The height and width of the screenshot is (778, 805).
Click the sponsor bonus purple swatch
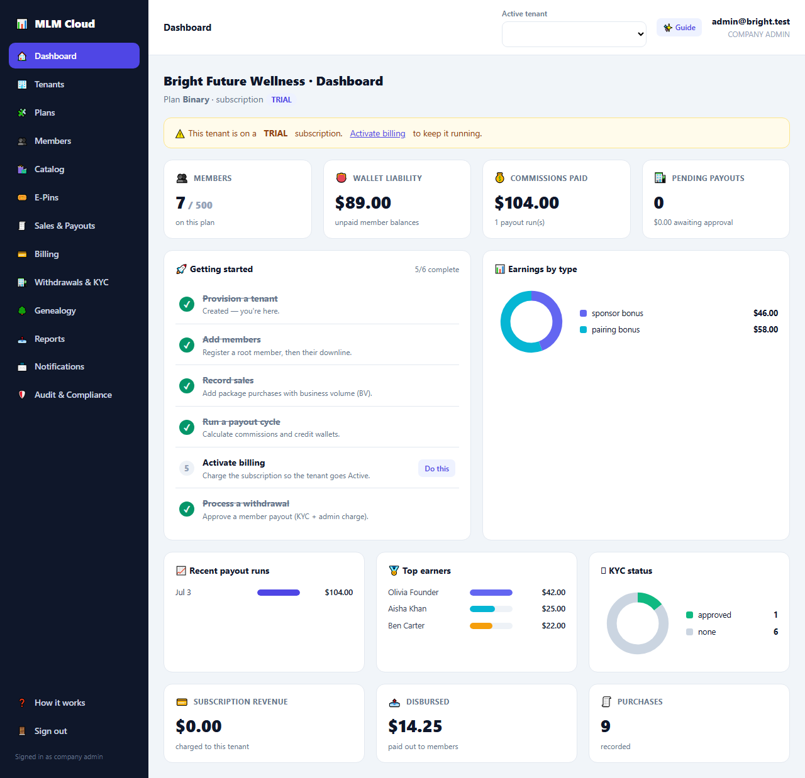coord(583,313)
